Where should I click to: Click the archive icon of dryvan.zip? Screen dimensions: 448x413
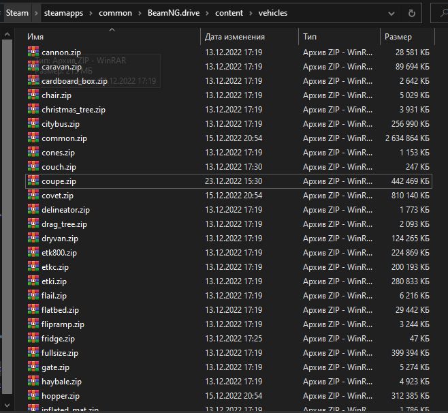[x=33, y=238]
